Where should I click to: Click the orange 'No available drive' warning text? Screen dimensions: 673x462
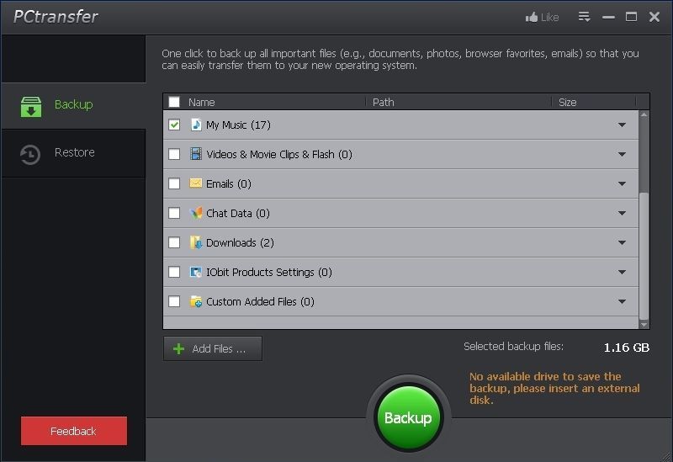[x=554, y=388]
